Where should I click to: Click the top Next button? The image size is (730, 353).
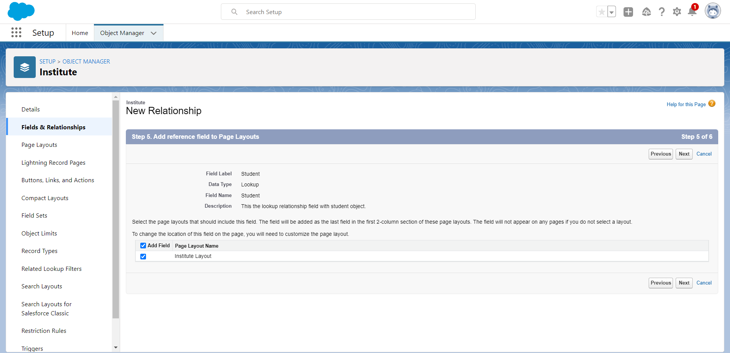coord(684,154)
